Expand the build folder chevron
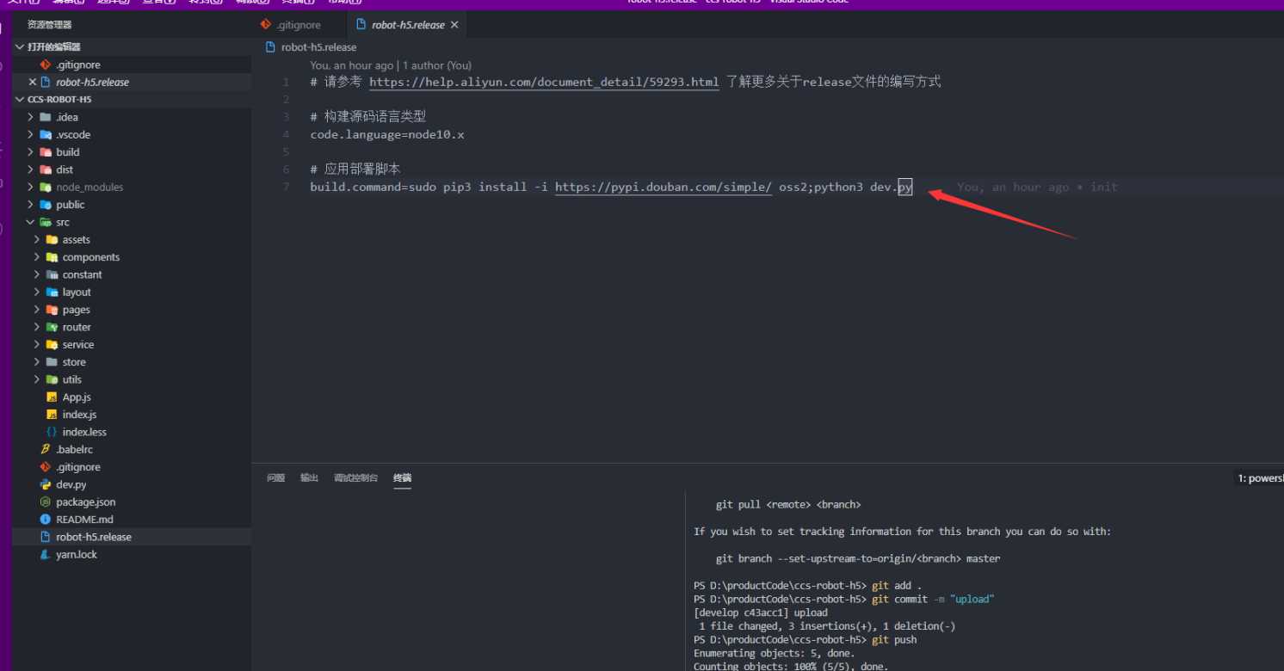The width and height of the screenshot is (1284, 671). pos(31,152)
